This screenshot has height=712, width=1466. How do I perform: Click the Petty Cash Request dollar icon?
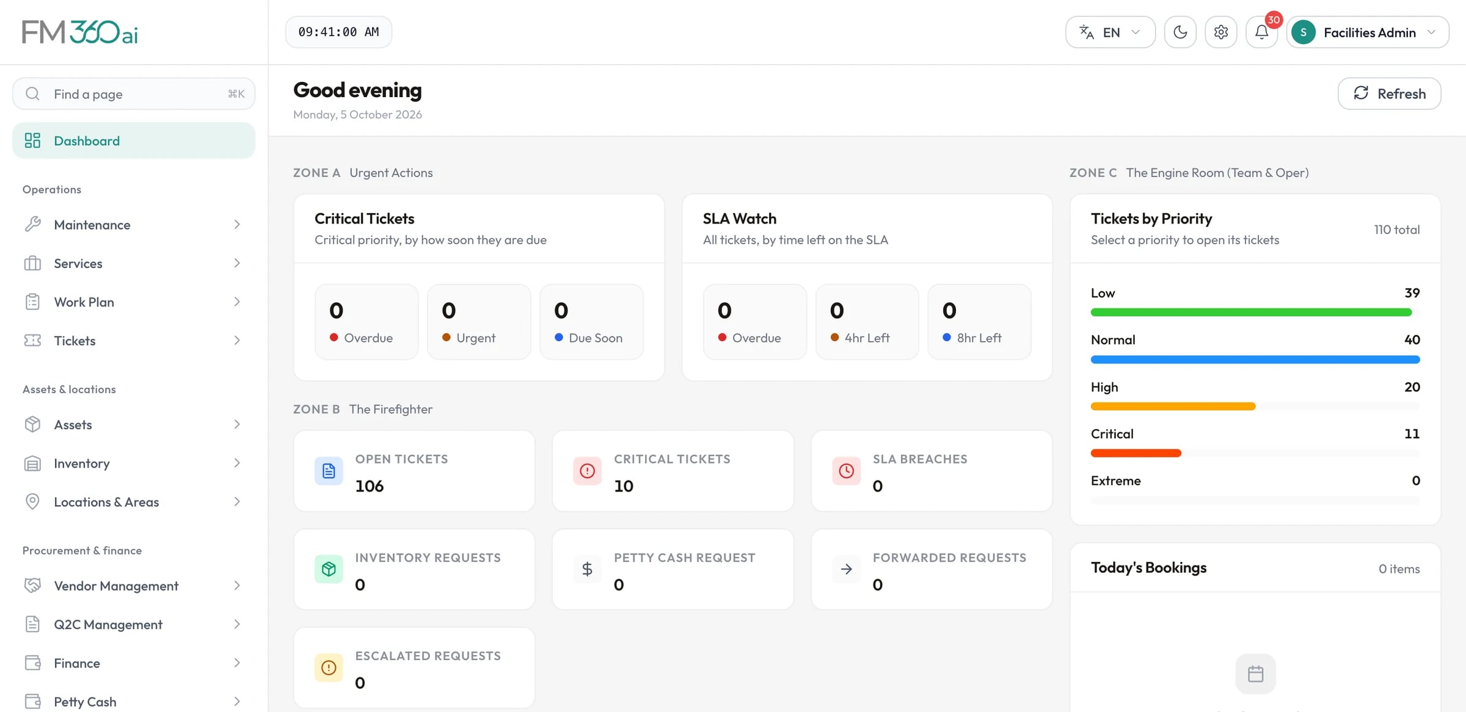click(587, 569)
